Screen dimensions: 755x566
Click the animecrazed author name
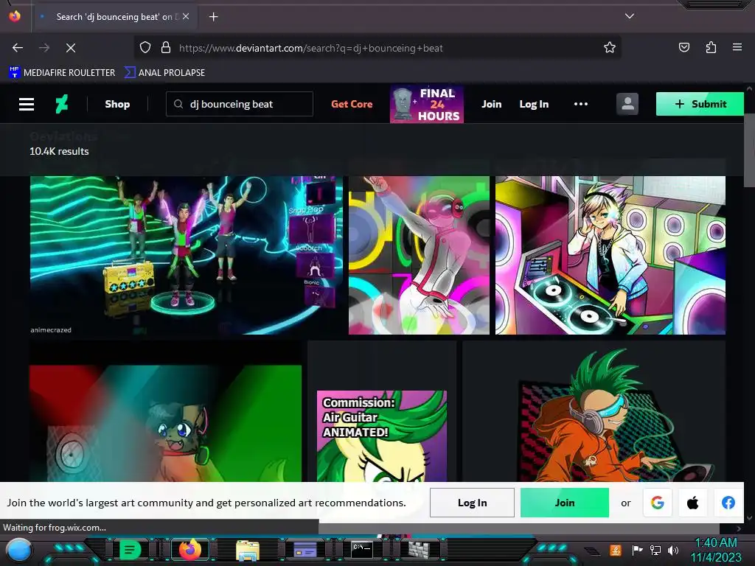(x=51, y=329)
